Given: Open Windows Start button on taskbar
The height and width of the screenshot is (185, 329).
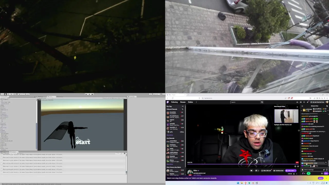Looking at the screenshot, I should coord(238,183).
